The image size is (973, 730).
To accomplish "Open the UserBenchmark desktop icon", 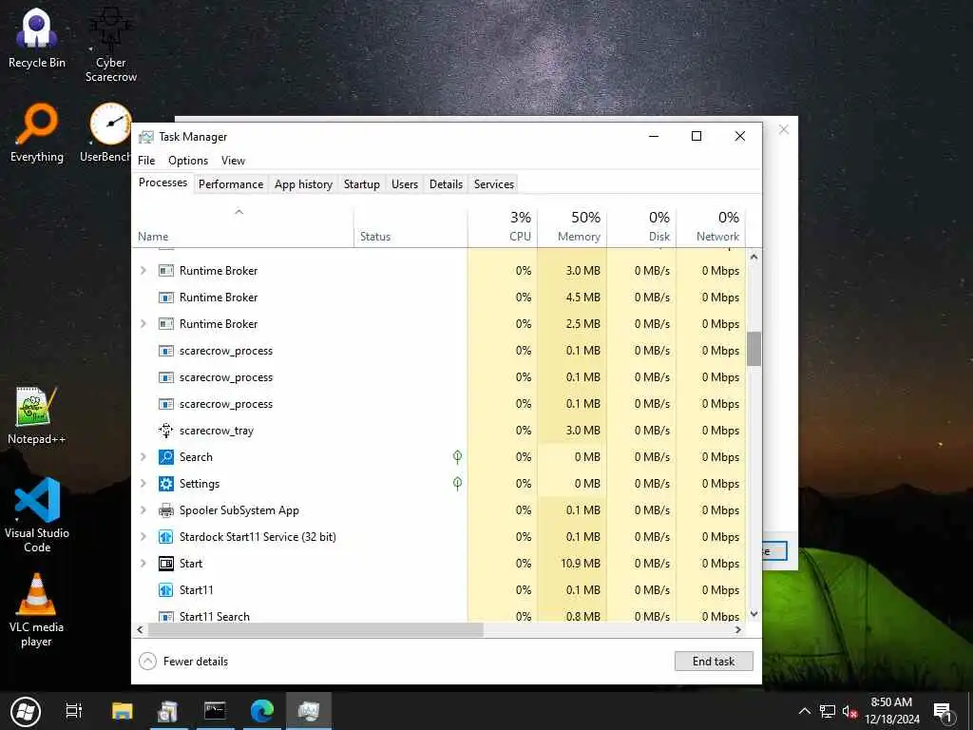I will click(106, 133).
